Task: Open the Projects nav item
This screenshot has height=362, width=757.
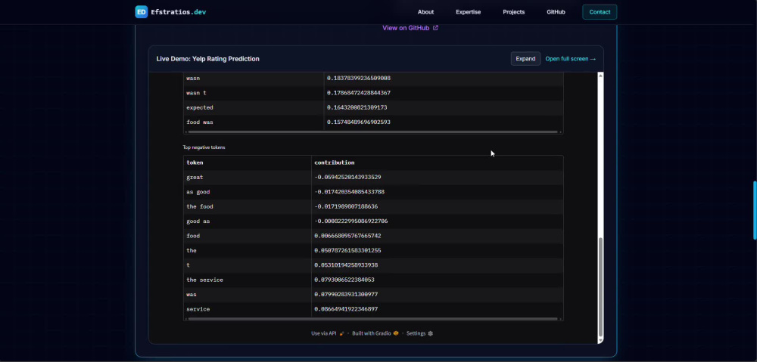Action: [x=513, y=12]
